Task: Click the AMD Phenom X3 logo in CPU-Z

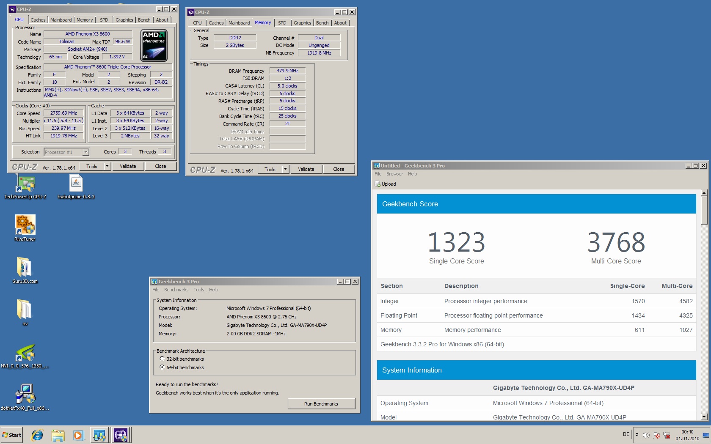Action: (x=154, y=45)
